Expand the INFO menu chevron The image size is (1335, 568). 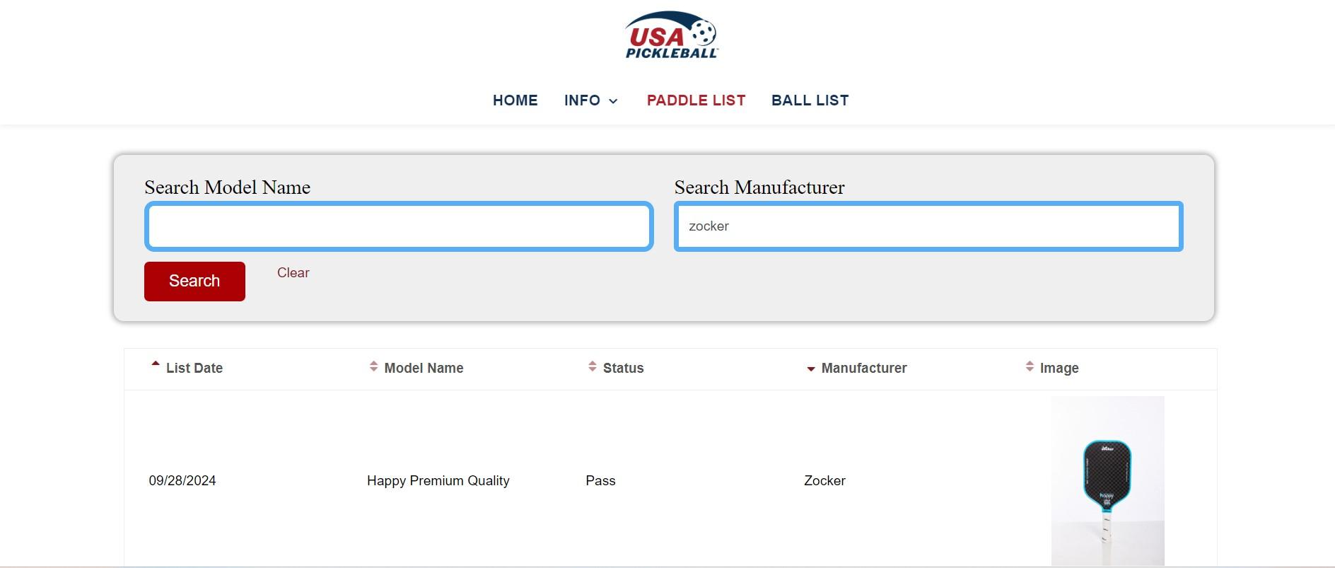tap(614, 101)
